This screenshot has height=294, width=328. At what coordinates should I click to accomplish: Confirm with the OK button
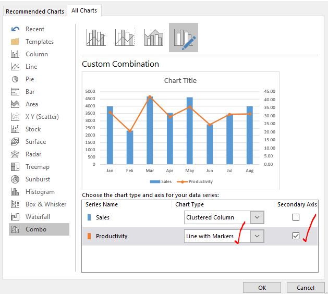(x=262, y=288)
